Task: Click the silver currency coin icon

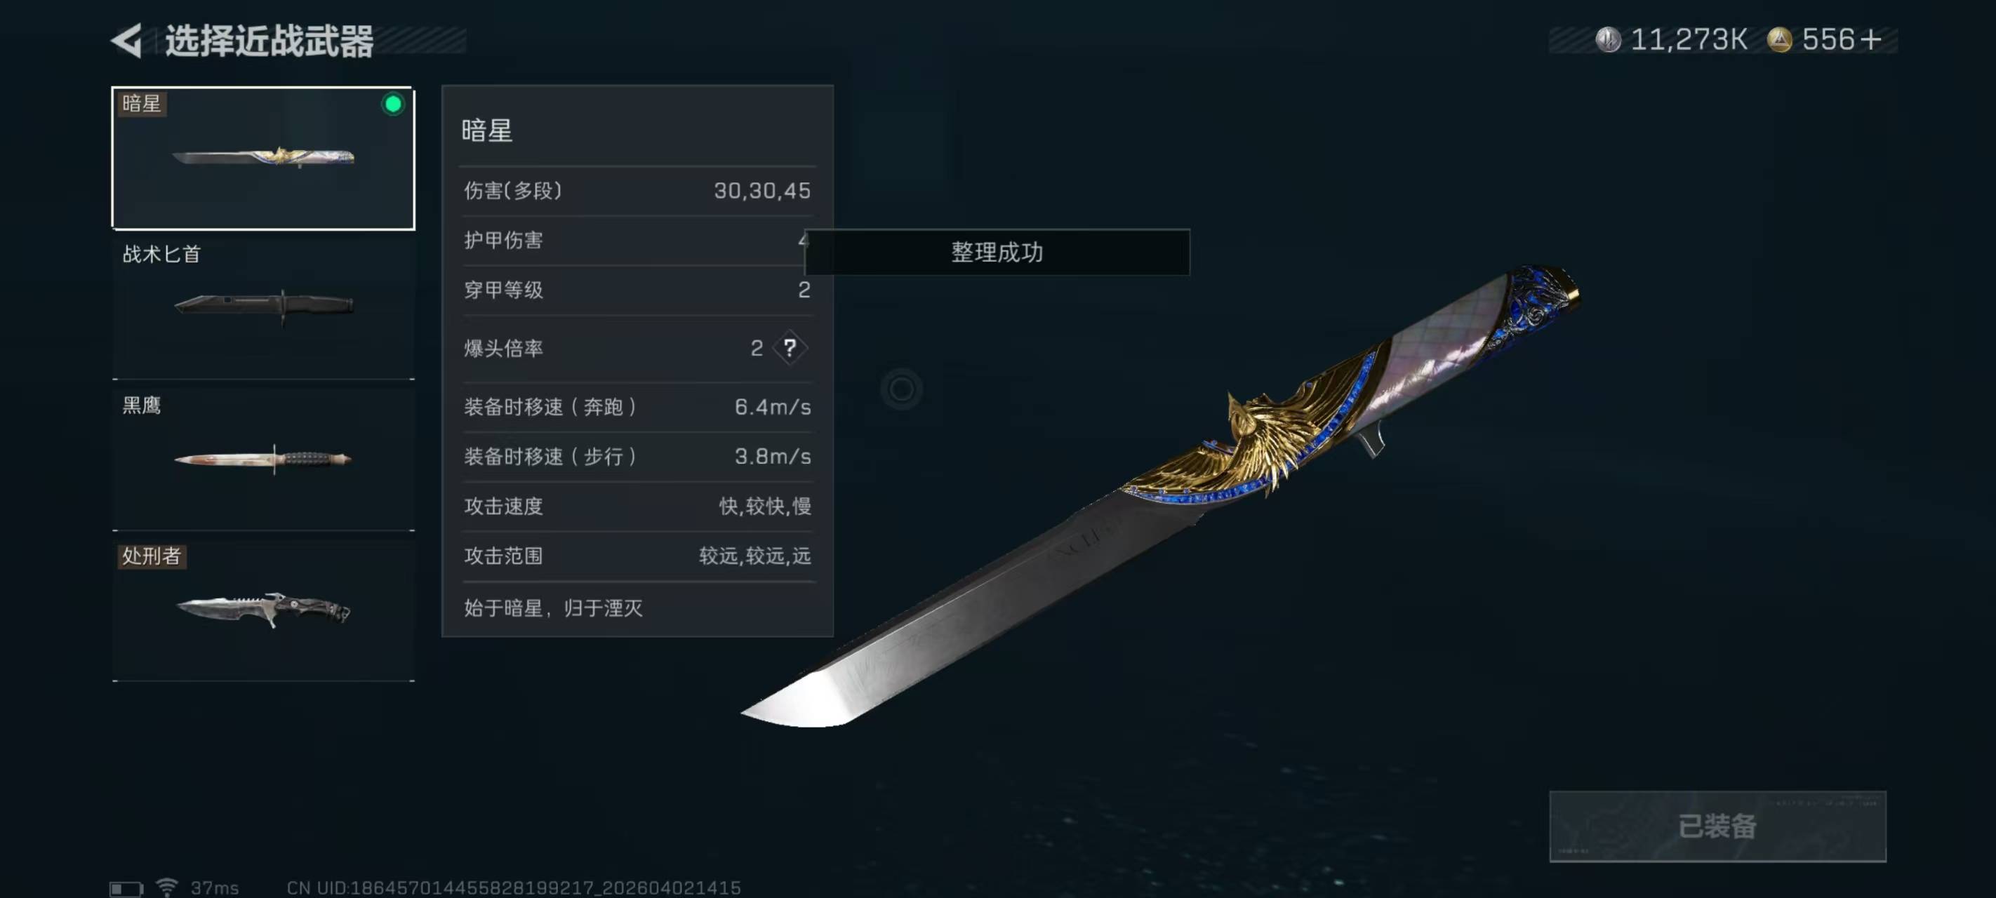Action: 1609,39
